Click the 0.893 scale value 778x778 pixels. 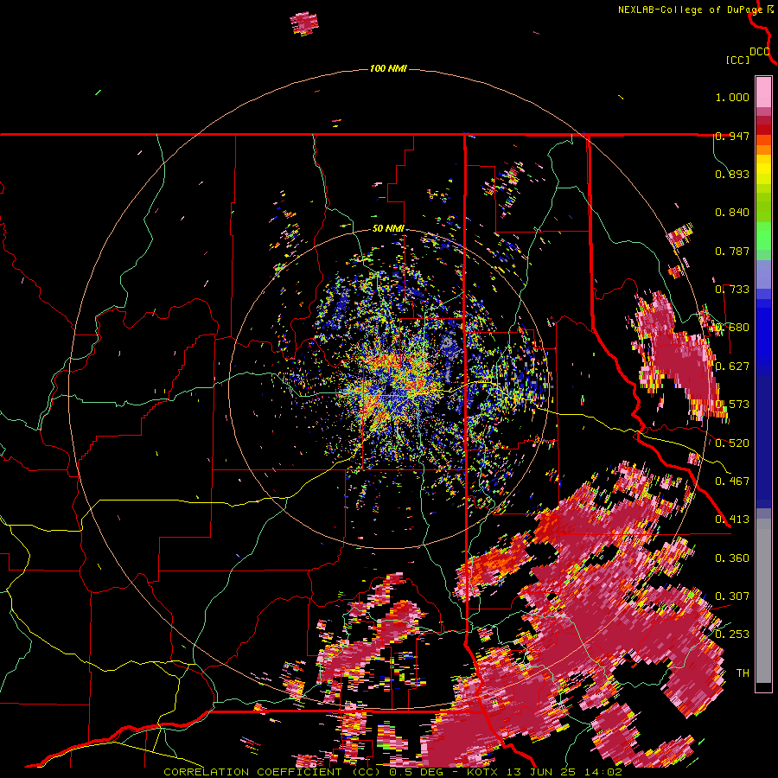coord(732,174)
